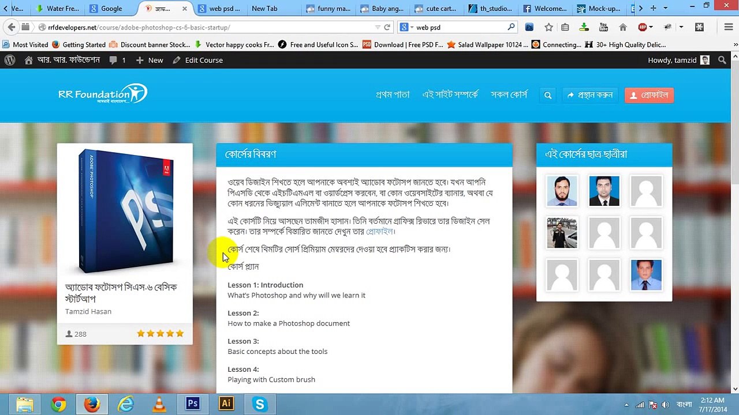Open the downloads green arrow icon
739x415 pixels.
(x=584, y=27)
